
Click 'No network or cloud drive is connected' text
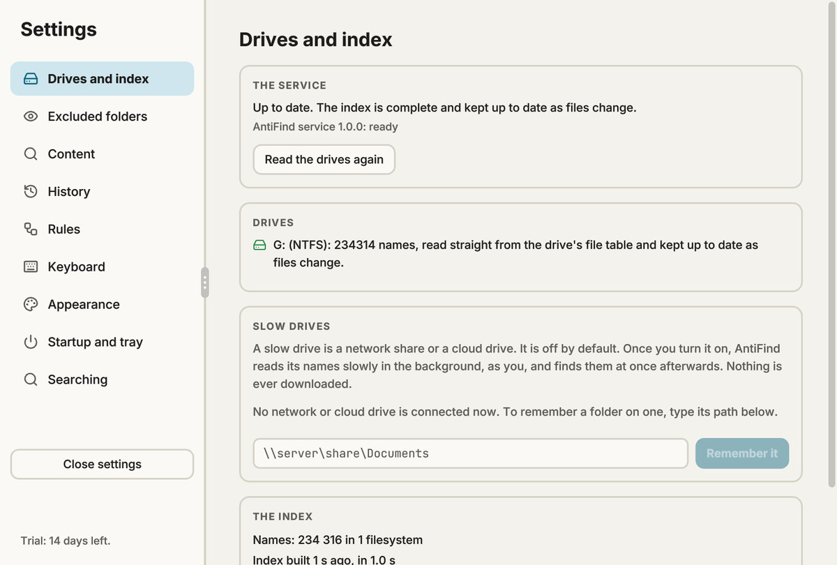tap(515, 412)
